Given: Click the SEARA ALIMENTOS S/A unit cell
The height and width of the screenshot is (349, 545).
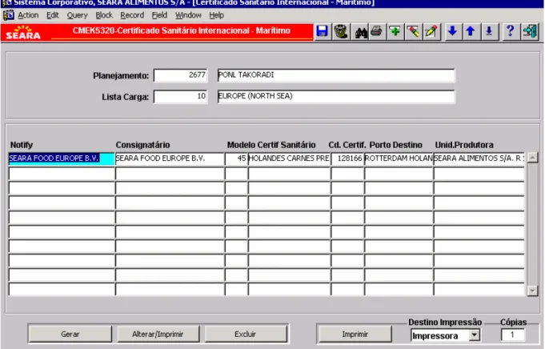Looking at the screenshot, I should pyautogui.click(x=479, y=158).
